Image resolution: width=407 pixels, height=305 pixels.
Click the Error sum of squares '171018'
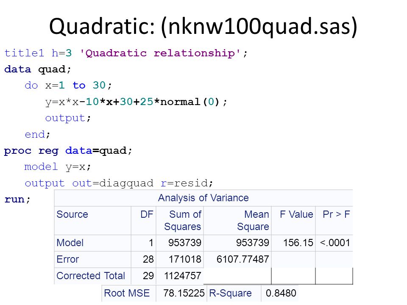pyautogui.click(x=185, y=259)
